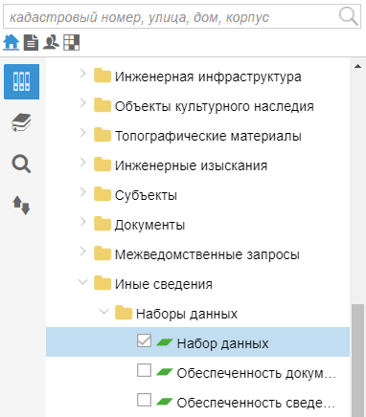Select Объекты культурного наследия label
Image resolution: width=366 pixels, height=417 pixels.
[x=215, y=106]
